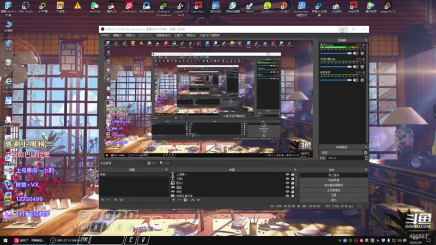Click the 退出 exit button in controls
This screenshot has height=245, width=436.
point(334,200)
